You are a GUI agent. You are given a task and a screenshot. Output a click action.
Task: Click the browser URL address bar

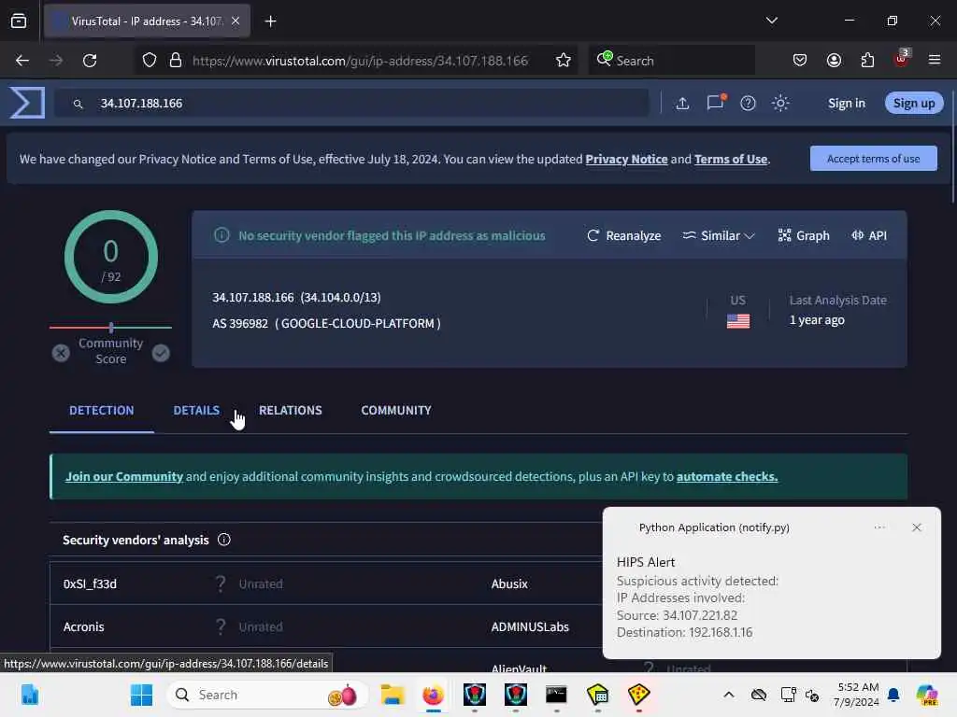[x=360, y=61]
